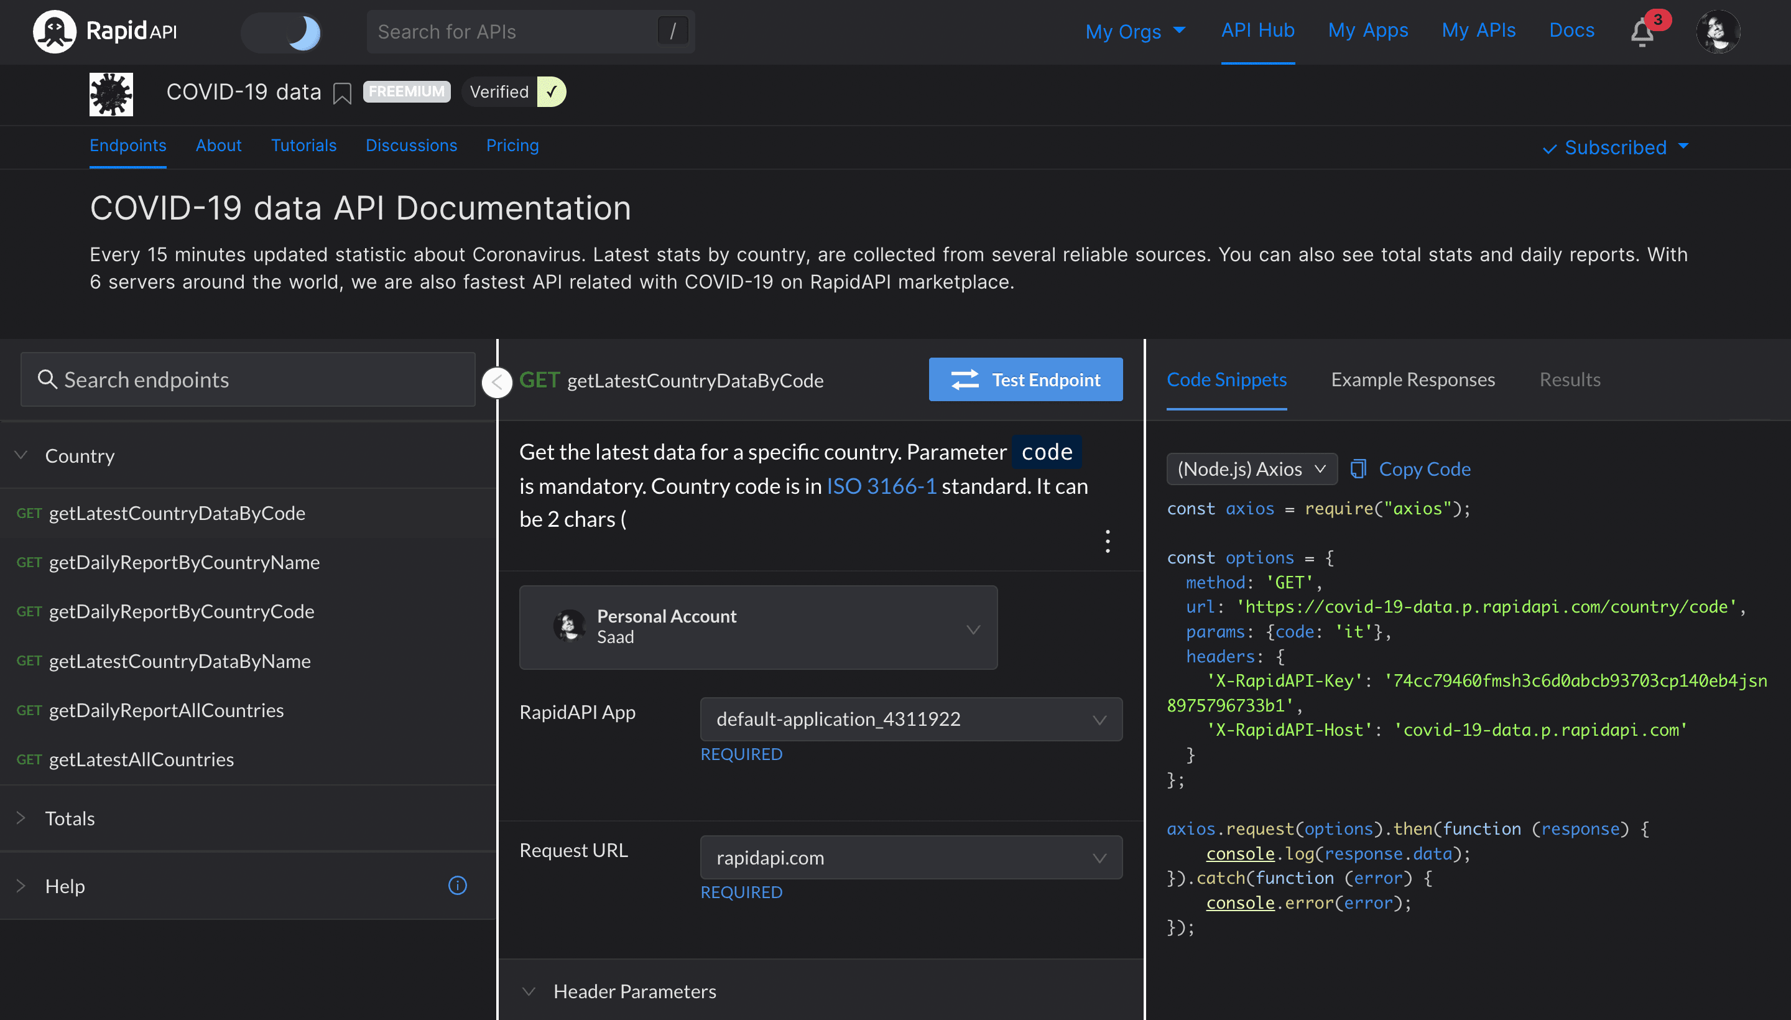The height and width of the screenshot is (1020, 1791).
Task: Open the RapidAPI App dropdown
Action: [911, 720]
